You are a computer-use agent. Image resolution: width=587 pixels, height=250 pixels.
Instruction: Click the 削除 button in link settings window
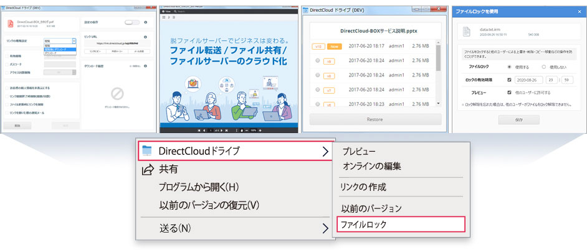tap(17, 126)
